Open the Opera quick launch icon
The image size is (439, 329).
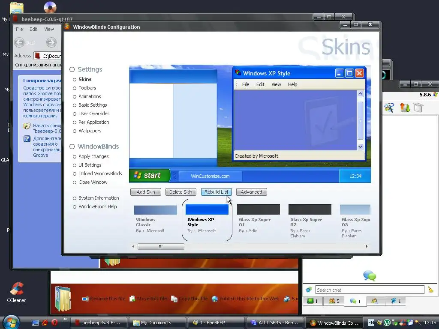(54, 323)
